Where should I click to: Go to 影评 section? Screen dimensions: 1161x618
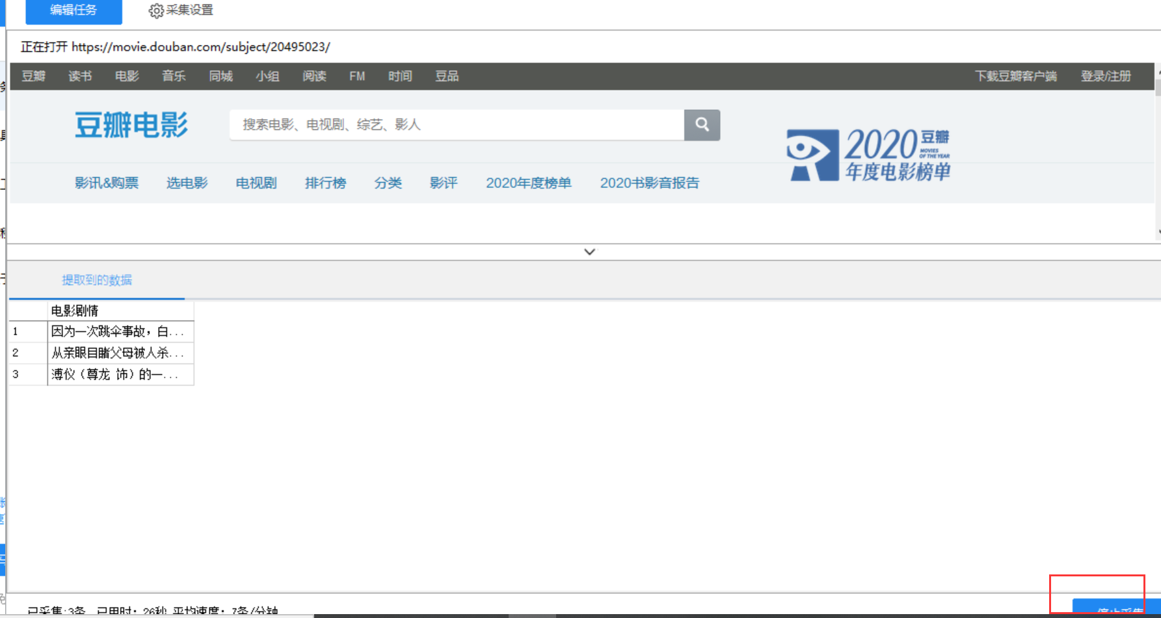(444, 183)
